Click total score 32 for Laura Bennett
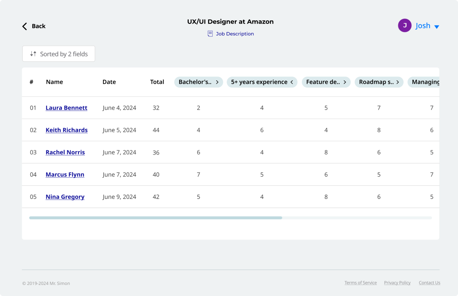The width and height of the screenshot is (458, 296). pos(156,108)
